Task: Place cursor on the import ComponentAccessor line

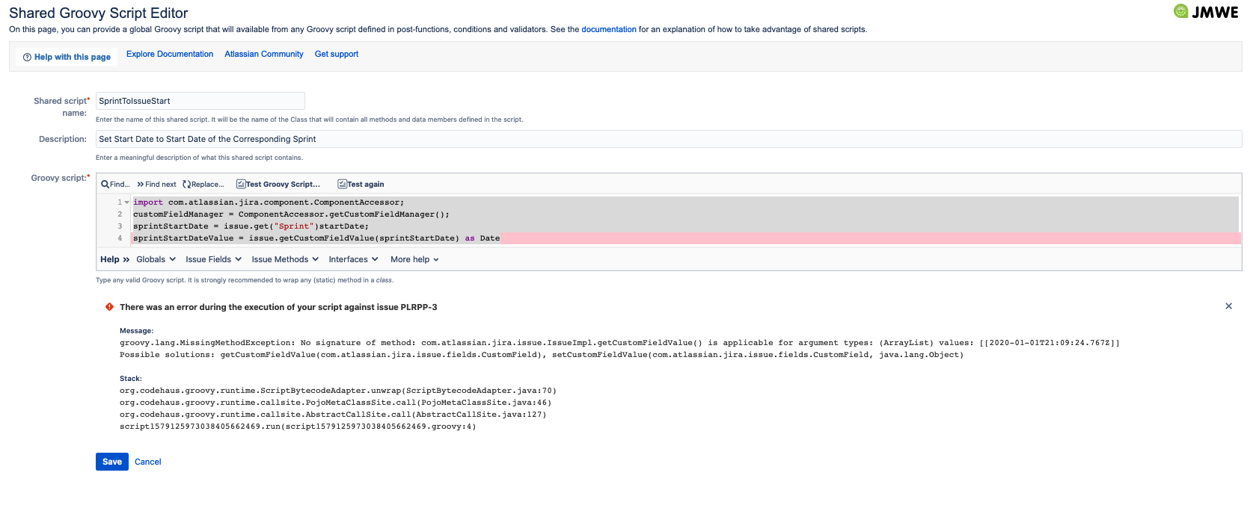Action: click(x=269, y=202)
